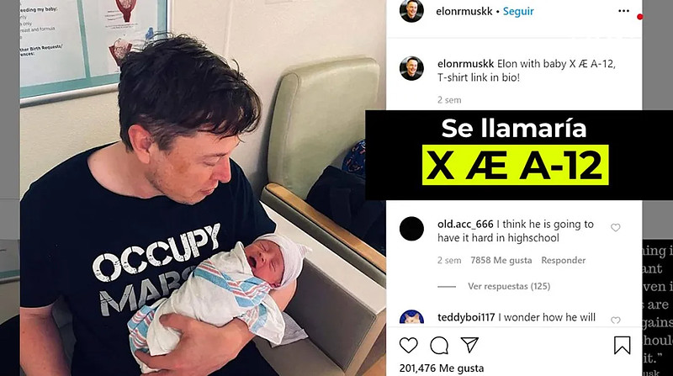
Task: View the 201,476 Me gusta likes list
Action: click(441, 368)
